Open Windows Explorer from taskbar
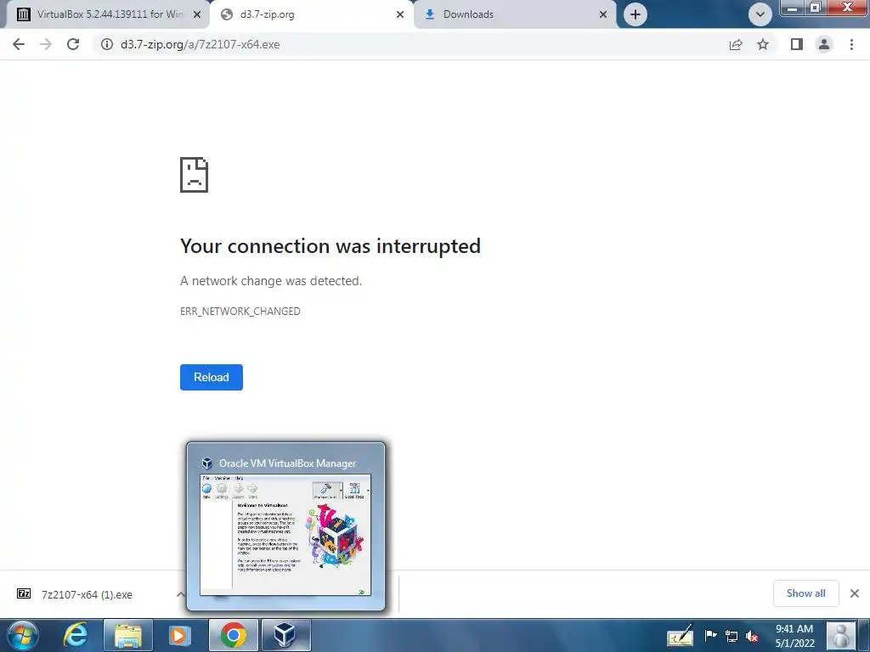This screenshot has height=652, width=870. [x=128, y=635]
